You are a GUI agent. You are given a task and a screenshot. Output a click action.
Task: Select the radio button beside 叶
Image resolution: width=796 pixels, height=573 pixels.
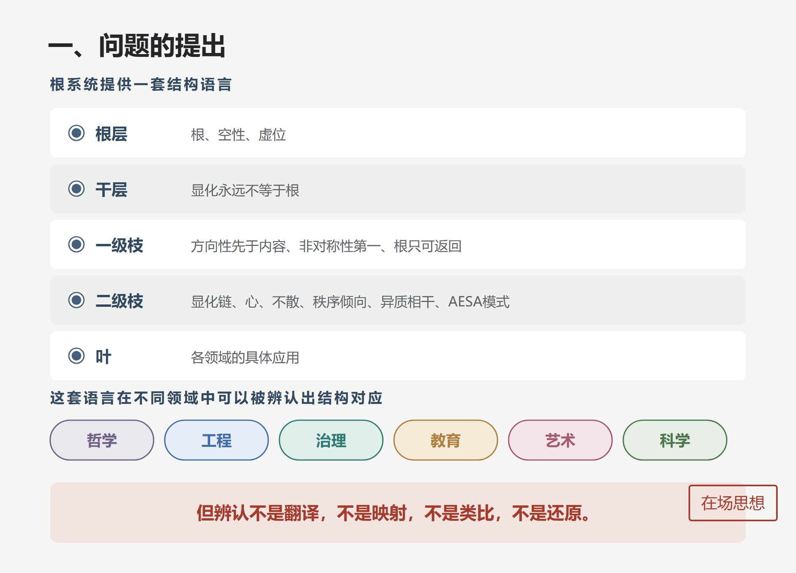[76, 356]
